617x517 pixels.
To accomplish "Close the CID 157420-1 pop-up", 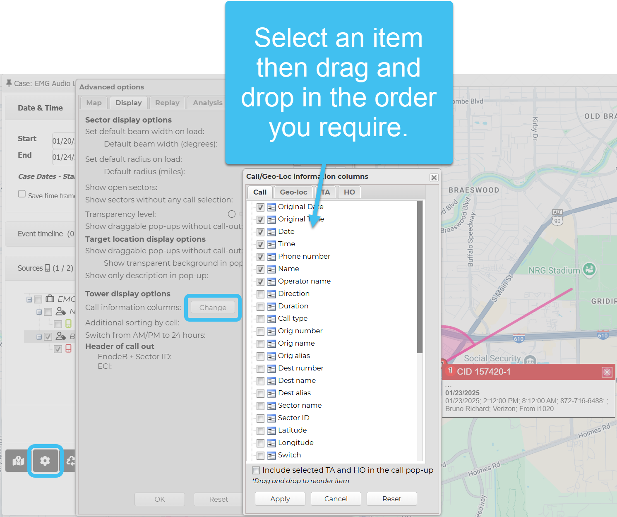I will click(x=607, y=372).
